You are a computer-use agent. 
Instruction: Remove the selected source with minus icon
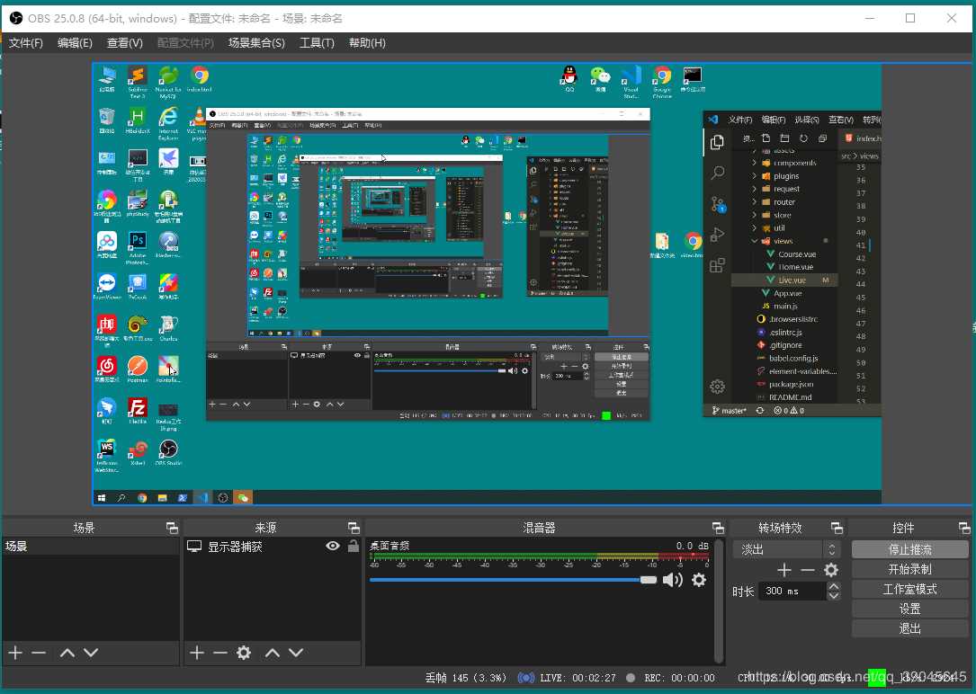219,653
